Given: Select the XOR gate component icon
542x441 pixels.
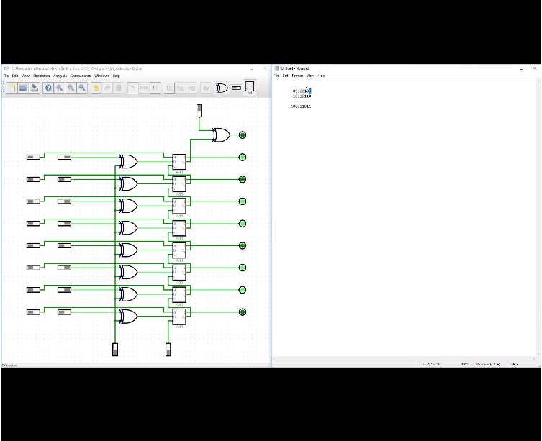Looking at the screenshot, I should [x=222, y=88].
